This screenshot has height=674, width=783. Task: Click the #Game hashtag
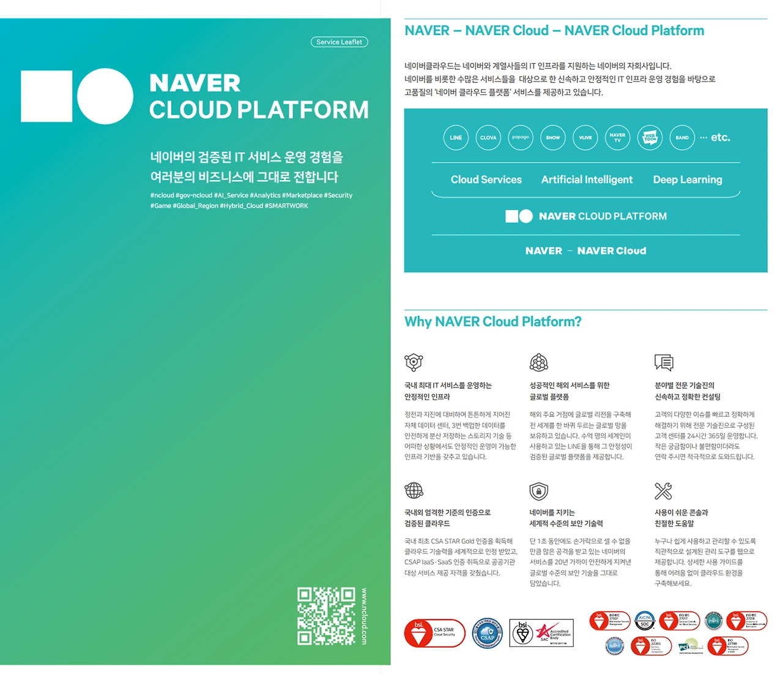pyautogui.click(x=161, y=206)
